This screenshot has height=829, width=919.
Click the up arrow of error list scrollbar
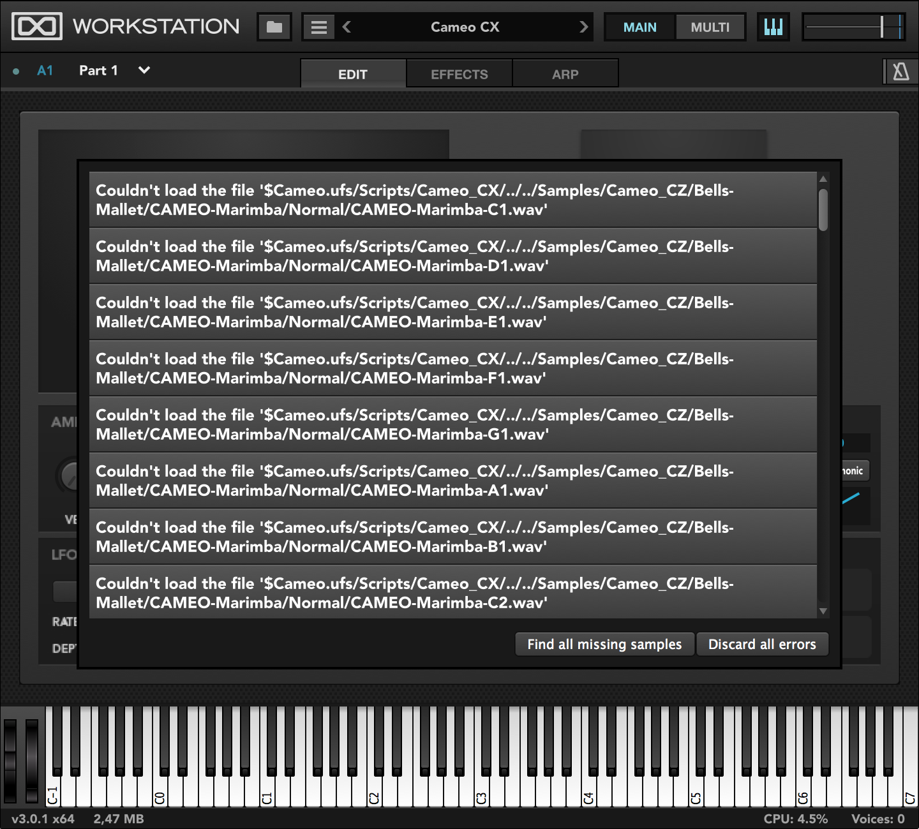click(823, 179)
